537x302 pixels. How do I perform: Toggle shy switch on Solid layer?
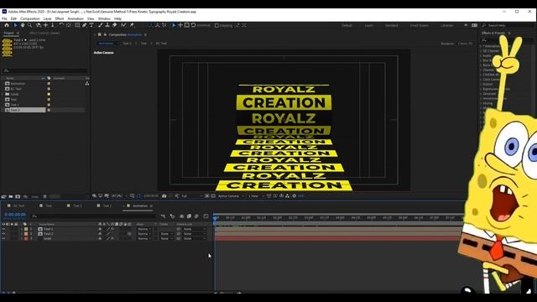point(100,238)
